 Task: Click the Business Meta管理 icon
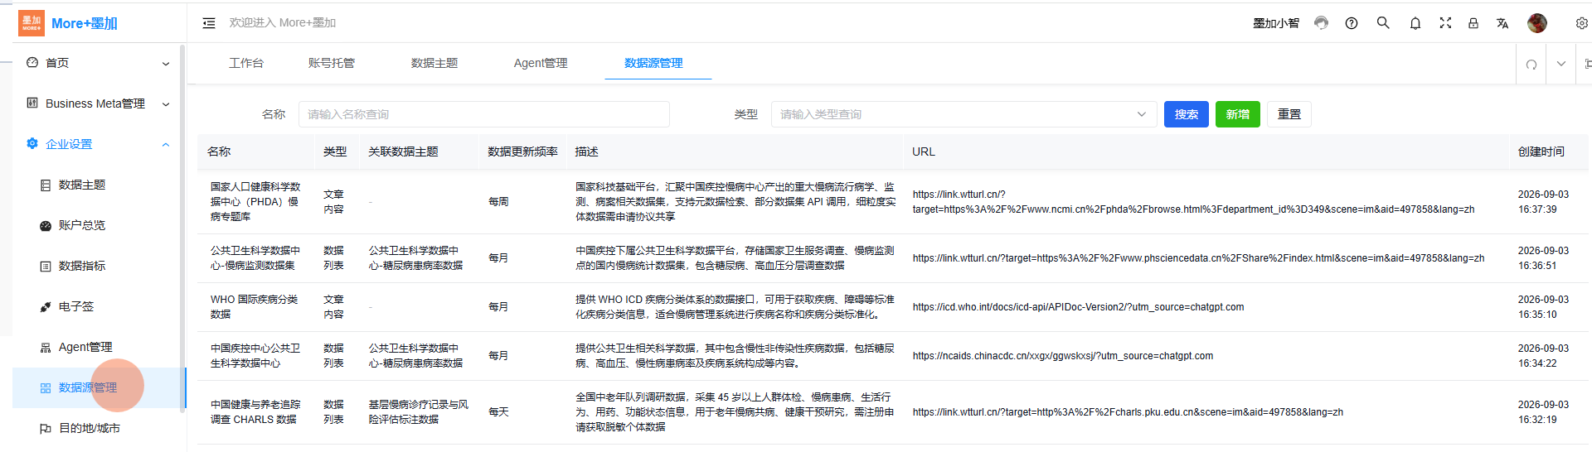[32, 103]
